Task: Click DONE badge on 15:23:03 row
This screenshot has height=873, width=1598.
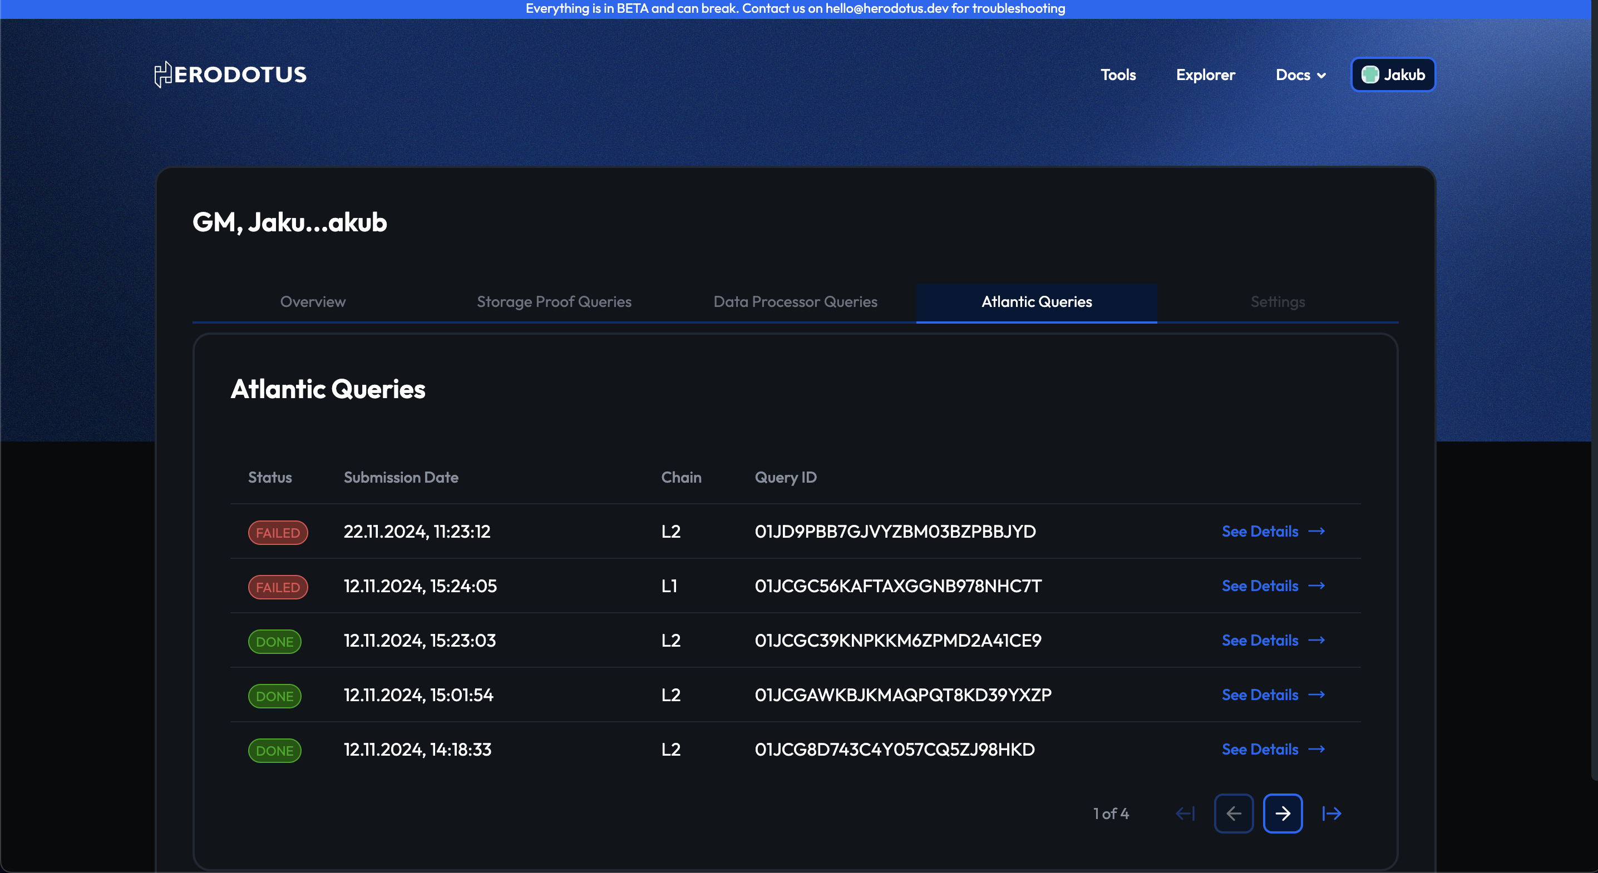Action: [x=275, y=642]
